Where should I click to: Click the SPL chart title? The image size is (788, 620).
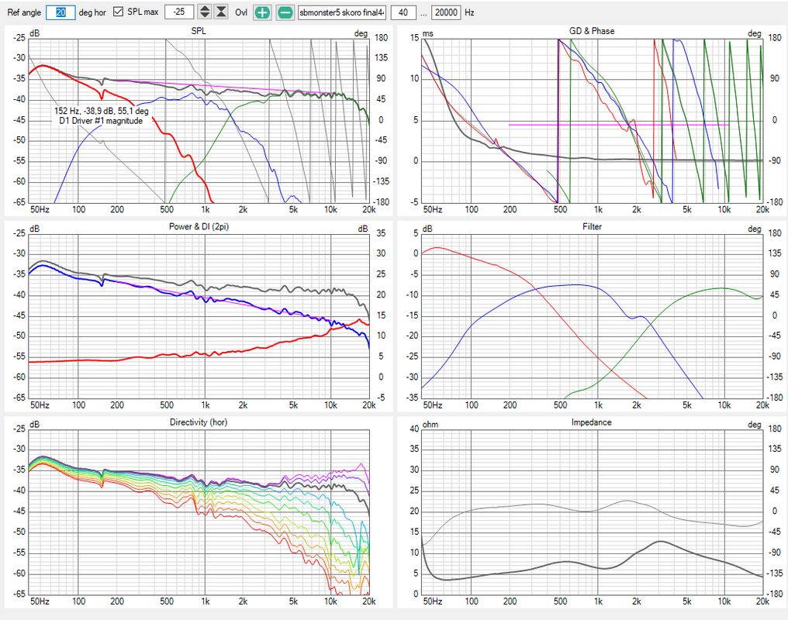point(199,31)
